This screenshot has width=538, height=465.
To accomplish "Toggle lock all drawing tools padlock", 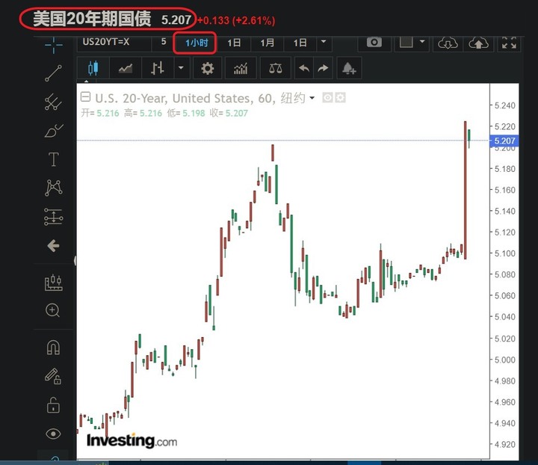I will coord(53,405).
